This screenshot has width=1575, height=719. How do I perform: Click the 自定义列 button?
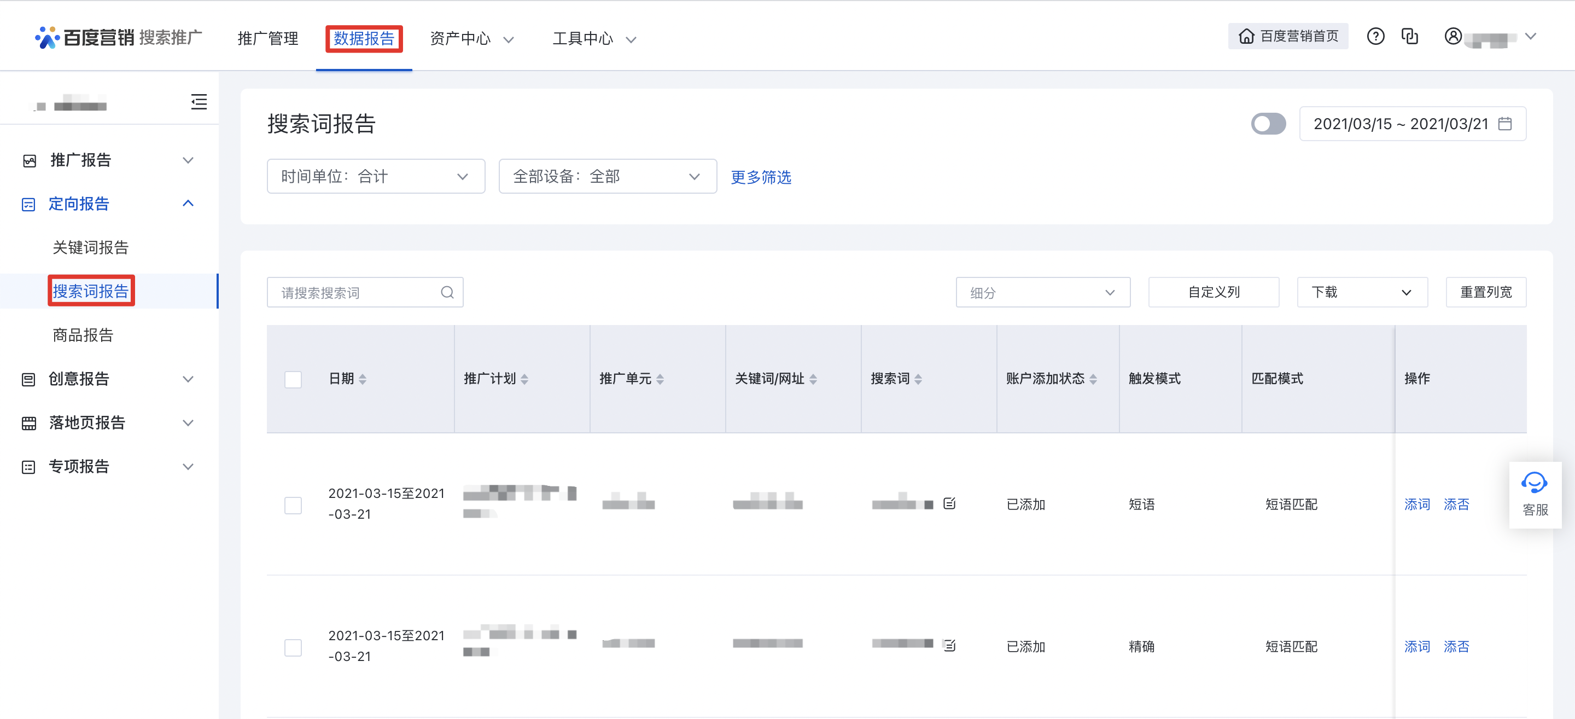point(1213,293)
